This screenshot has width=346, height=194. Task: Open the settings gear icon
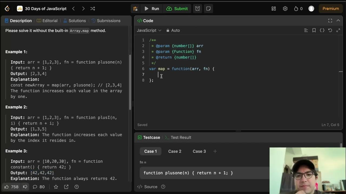285,9
